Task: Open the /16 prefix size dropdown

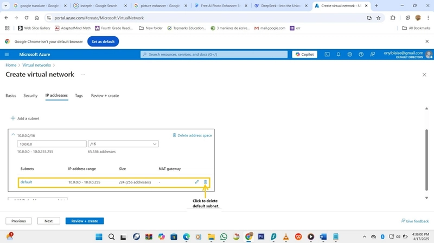Action: coord(123,144)
